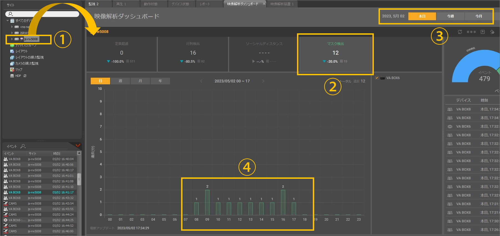Click the カメラの順次監視 icon
This screenshot has width=500, height=236.
(x=12, y=64)
